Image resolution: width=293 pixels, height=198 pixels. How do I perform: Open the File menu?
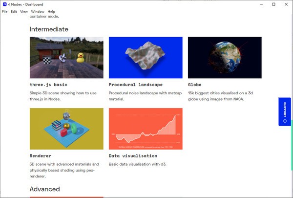[x=4, y=11]
